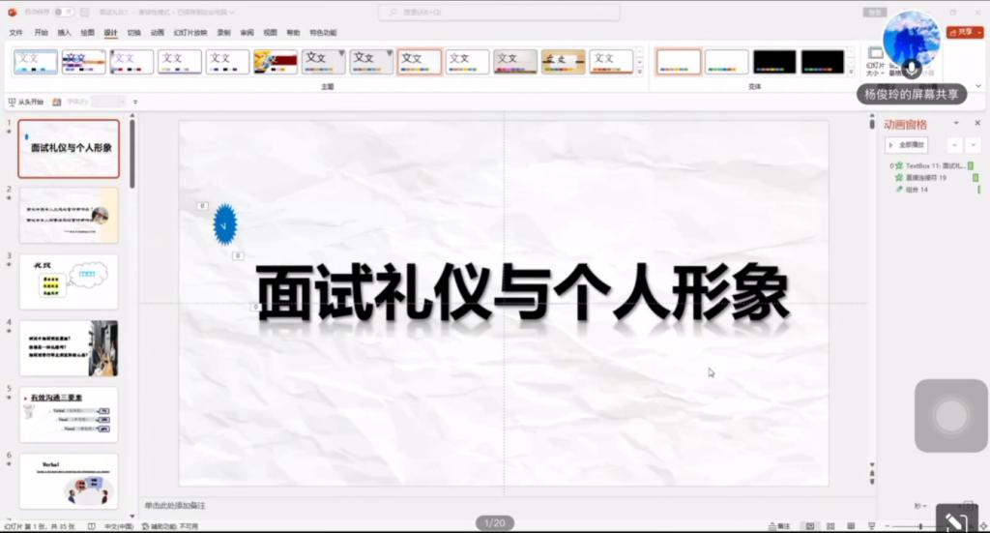Move animation down with the down arrow
The width and height of the screenshot is (990, 533).
[x=973, y=145]
